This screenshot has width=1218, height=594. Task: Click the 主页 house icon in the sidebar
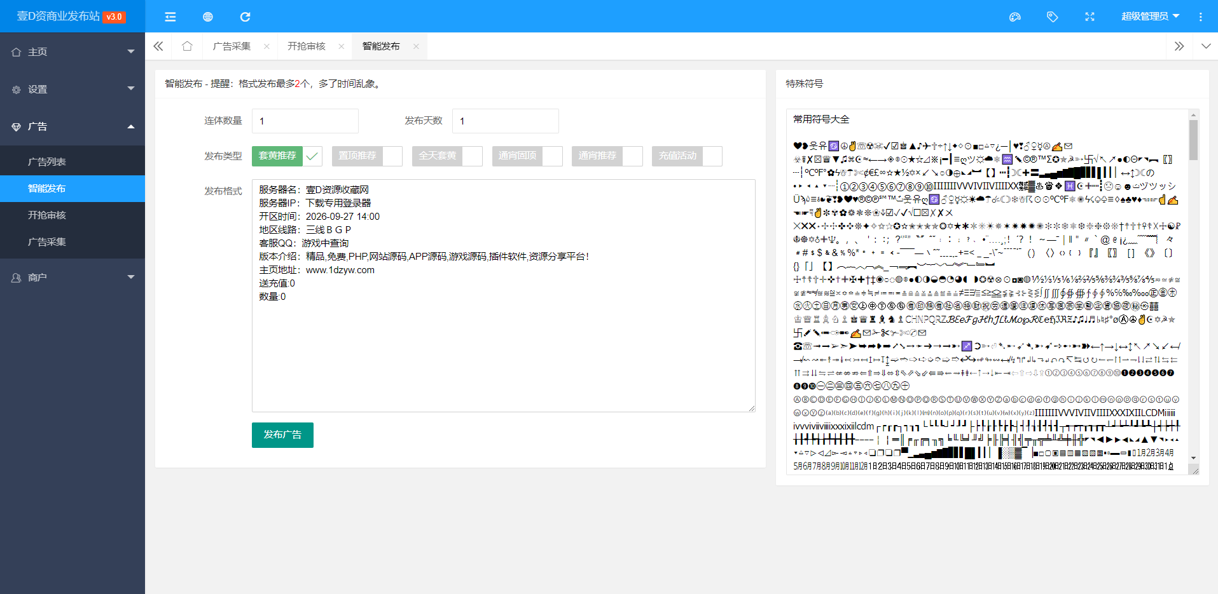17,52
